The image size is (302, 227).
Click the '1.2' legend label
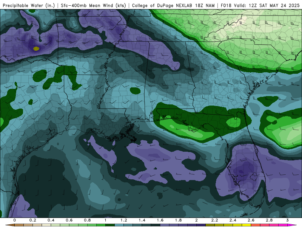click(x=124, y=220)
